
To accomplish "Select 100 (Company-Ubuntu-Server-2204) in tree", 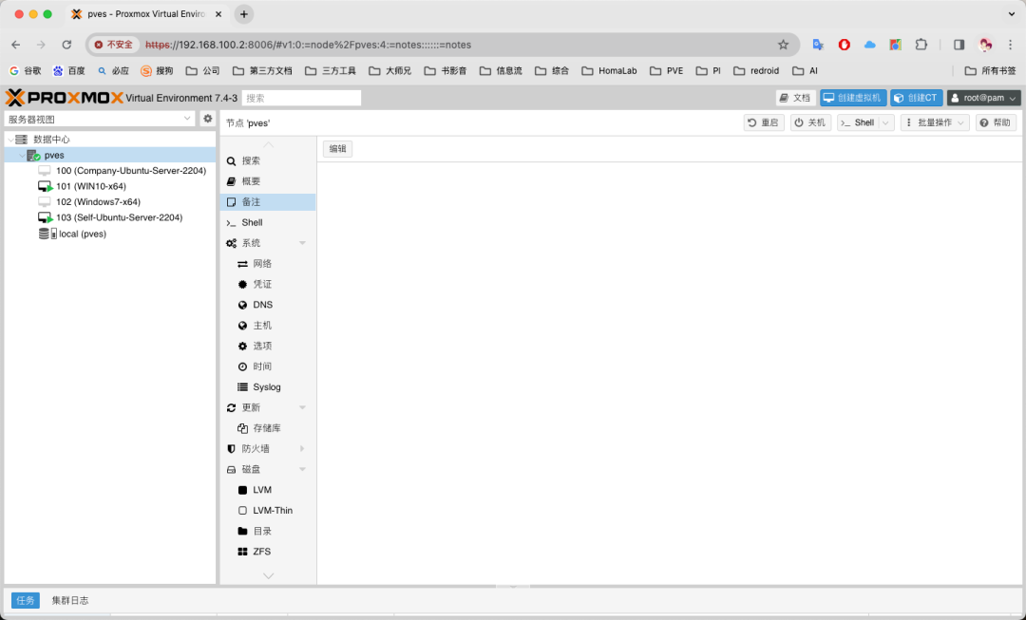I will tap(130, 171).
